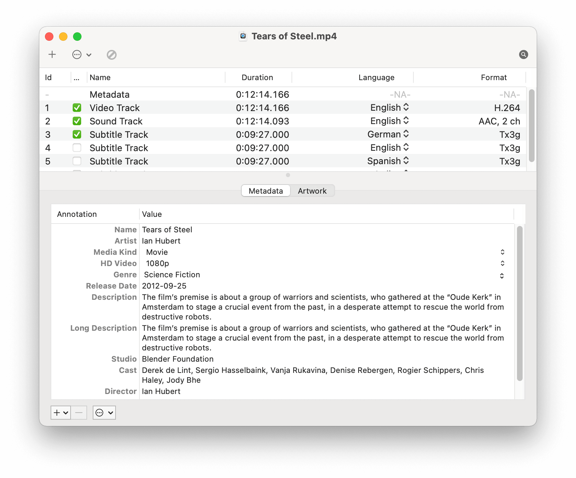Open the actions ellipsis menu in toolbar
Viewport: 576px width, 478px height.
[82, 54]
